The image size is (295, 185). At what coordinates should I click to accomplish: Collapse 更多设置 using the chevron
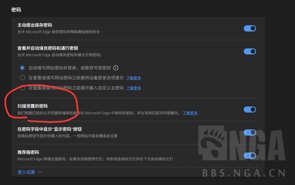pos(40,172)
